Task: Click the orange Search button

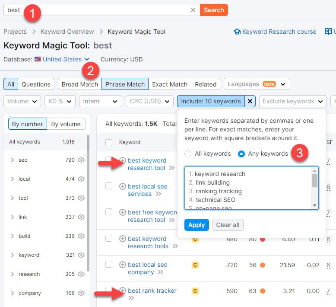Action: click(x=214, y=10)
